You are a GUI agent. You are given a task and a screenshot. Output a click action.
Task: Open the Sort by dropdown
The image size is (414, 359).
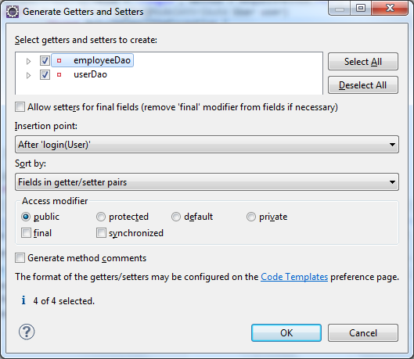click(207, 182)
